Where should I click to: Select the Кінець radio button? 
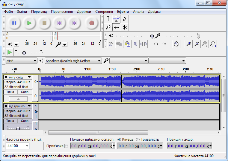pos(119,140)
